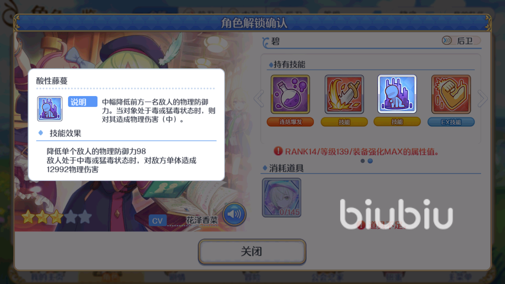Click the 连结爆发 orange skill label
This screenshot has height=284, width=505.
pos(290,122)
